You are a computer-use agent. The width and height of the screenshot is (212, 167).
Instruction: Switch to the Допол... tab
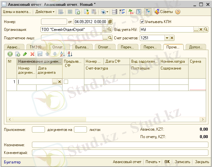[x=195, y=47]
